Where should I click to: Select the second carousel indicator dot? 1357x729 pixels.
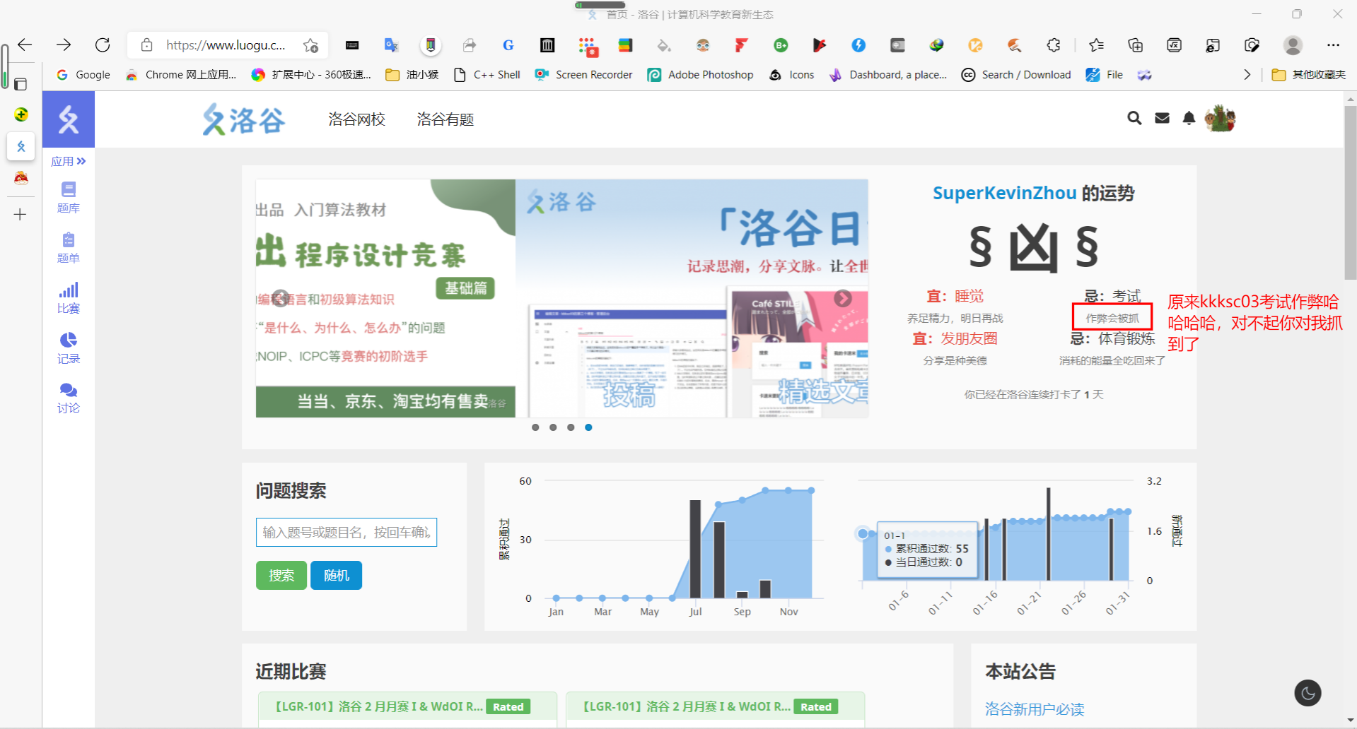point(553,427)
